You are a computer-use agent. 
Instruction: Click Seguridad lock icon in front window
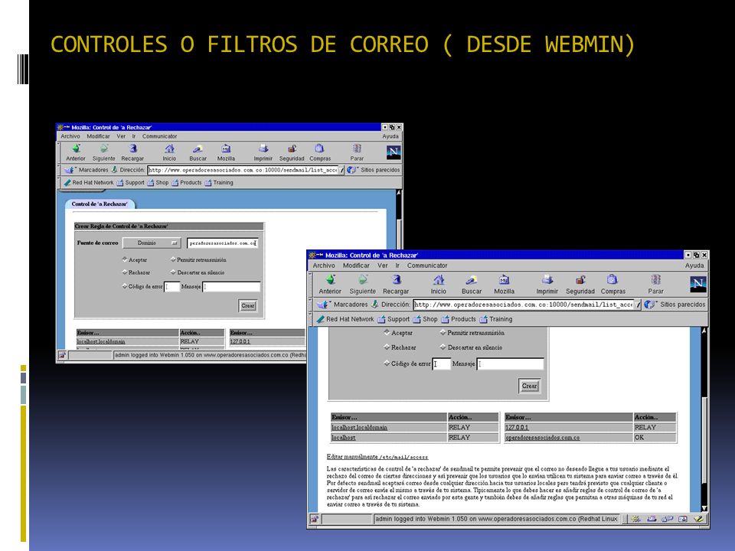coord(580,280)
